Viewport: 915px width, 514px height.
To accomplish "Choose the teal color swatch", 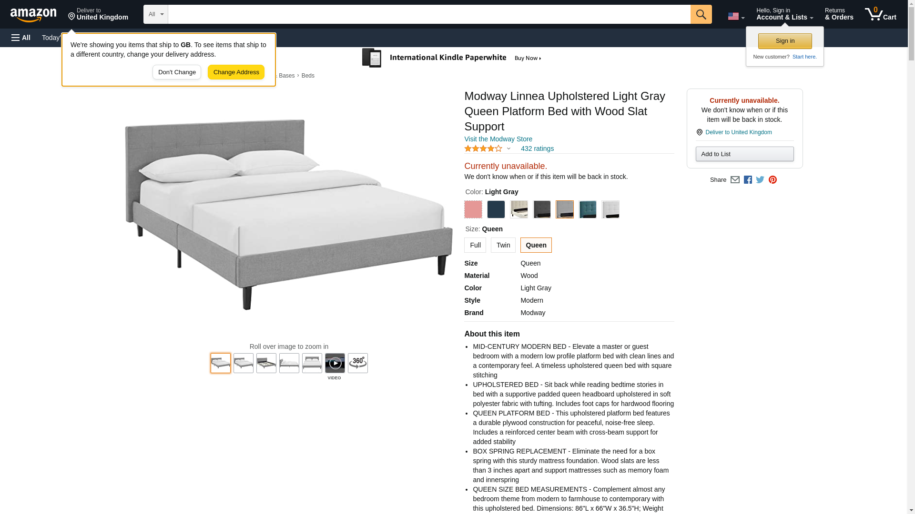I will tap(587, 209).
